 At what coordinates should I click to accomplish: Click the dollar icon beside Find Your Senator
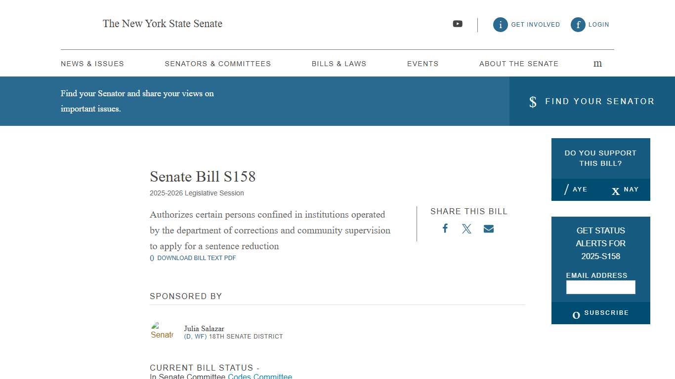(533, 102)
